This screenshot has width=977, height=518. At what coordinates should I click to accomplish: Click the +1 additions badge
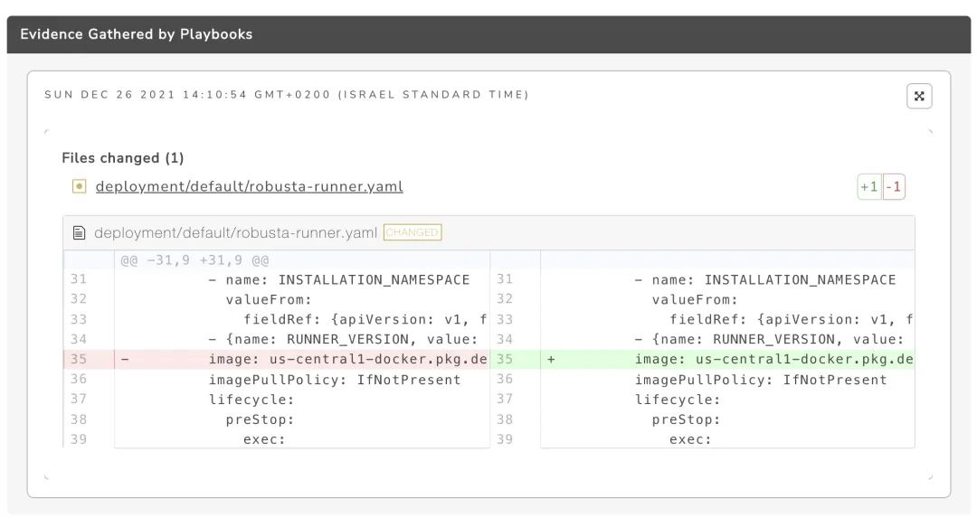[x=869, y=187]
